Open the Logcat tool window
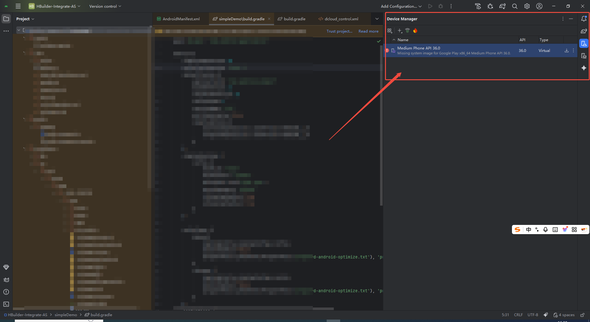The width and height of the screenshot is (590, 322). 6,280
